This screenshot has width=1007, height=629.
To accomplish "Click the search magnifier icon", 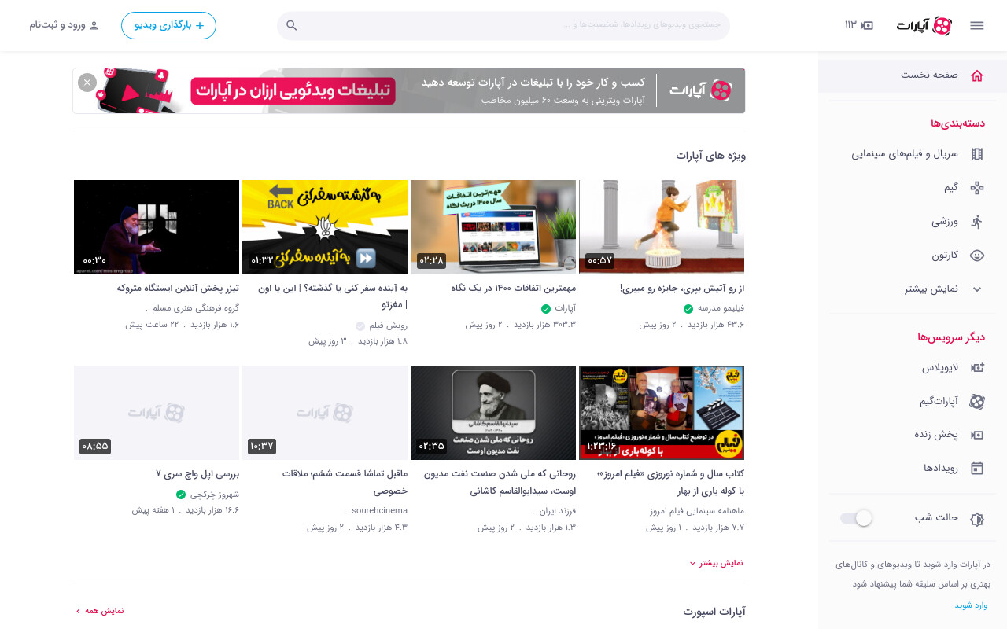I will (292, 25).
